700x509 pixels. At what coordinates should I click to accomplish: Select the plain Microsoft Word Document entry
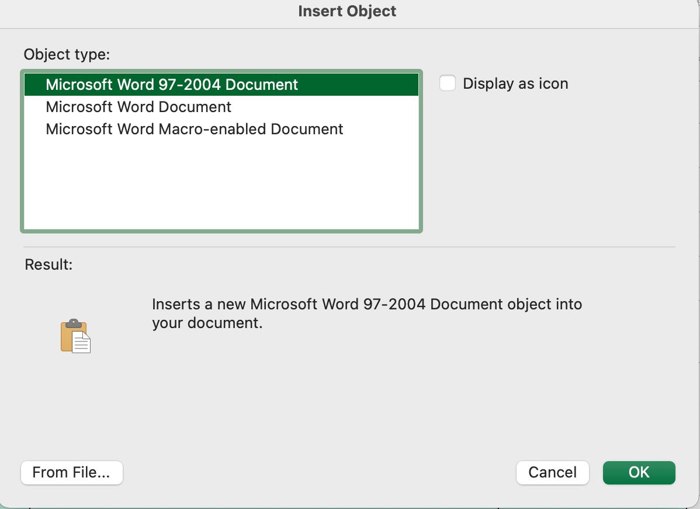coord(221,107)
